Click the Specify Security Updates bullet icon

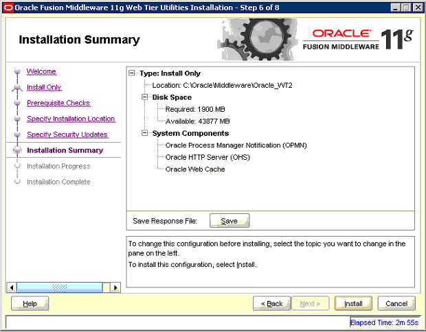click(x=17, y=135)
